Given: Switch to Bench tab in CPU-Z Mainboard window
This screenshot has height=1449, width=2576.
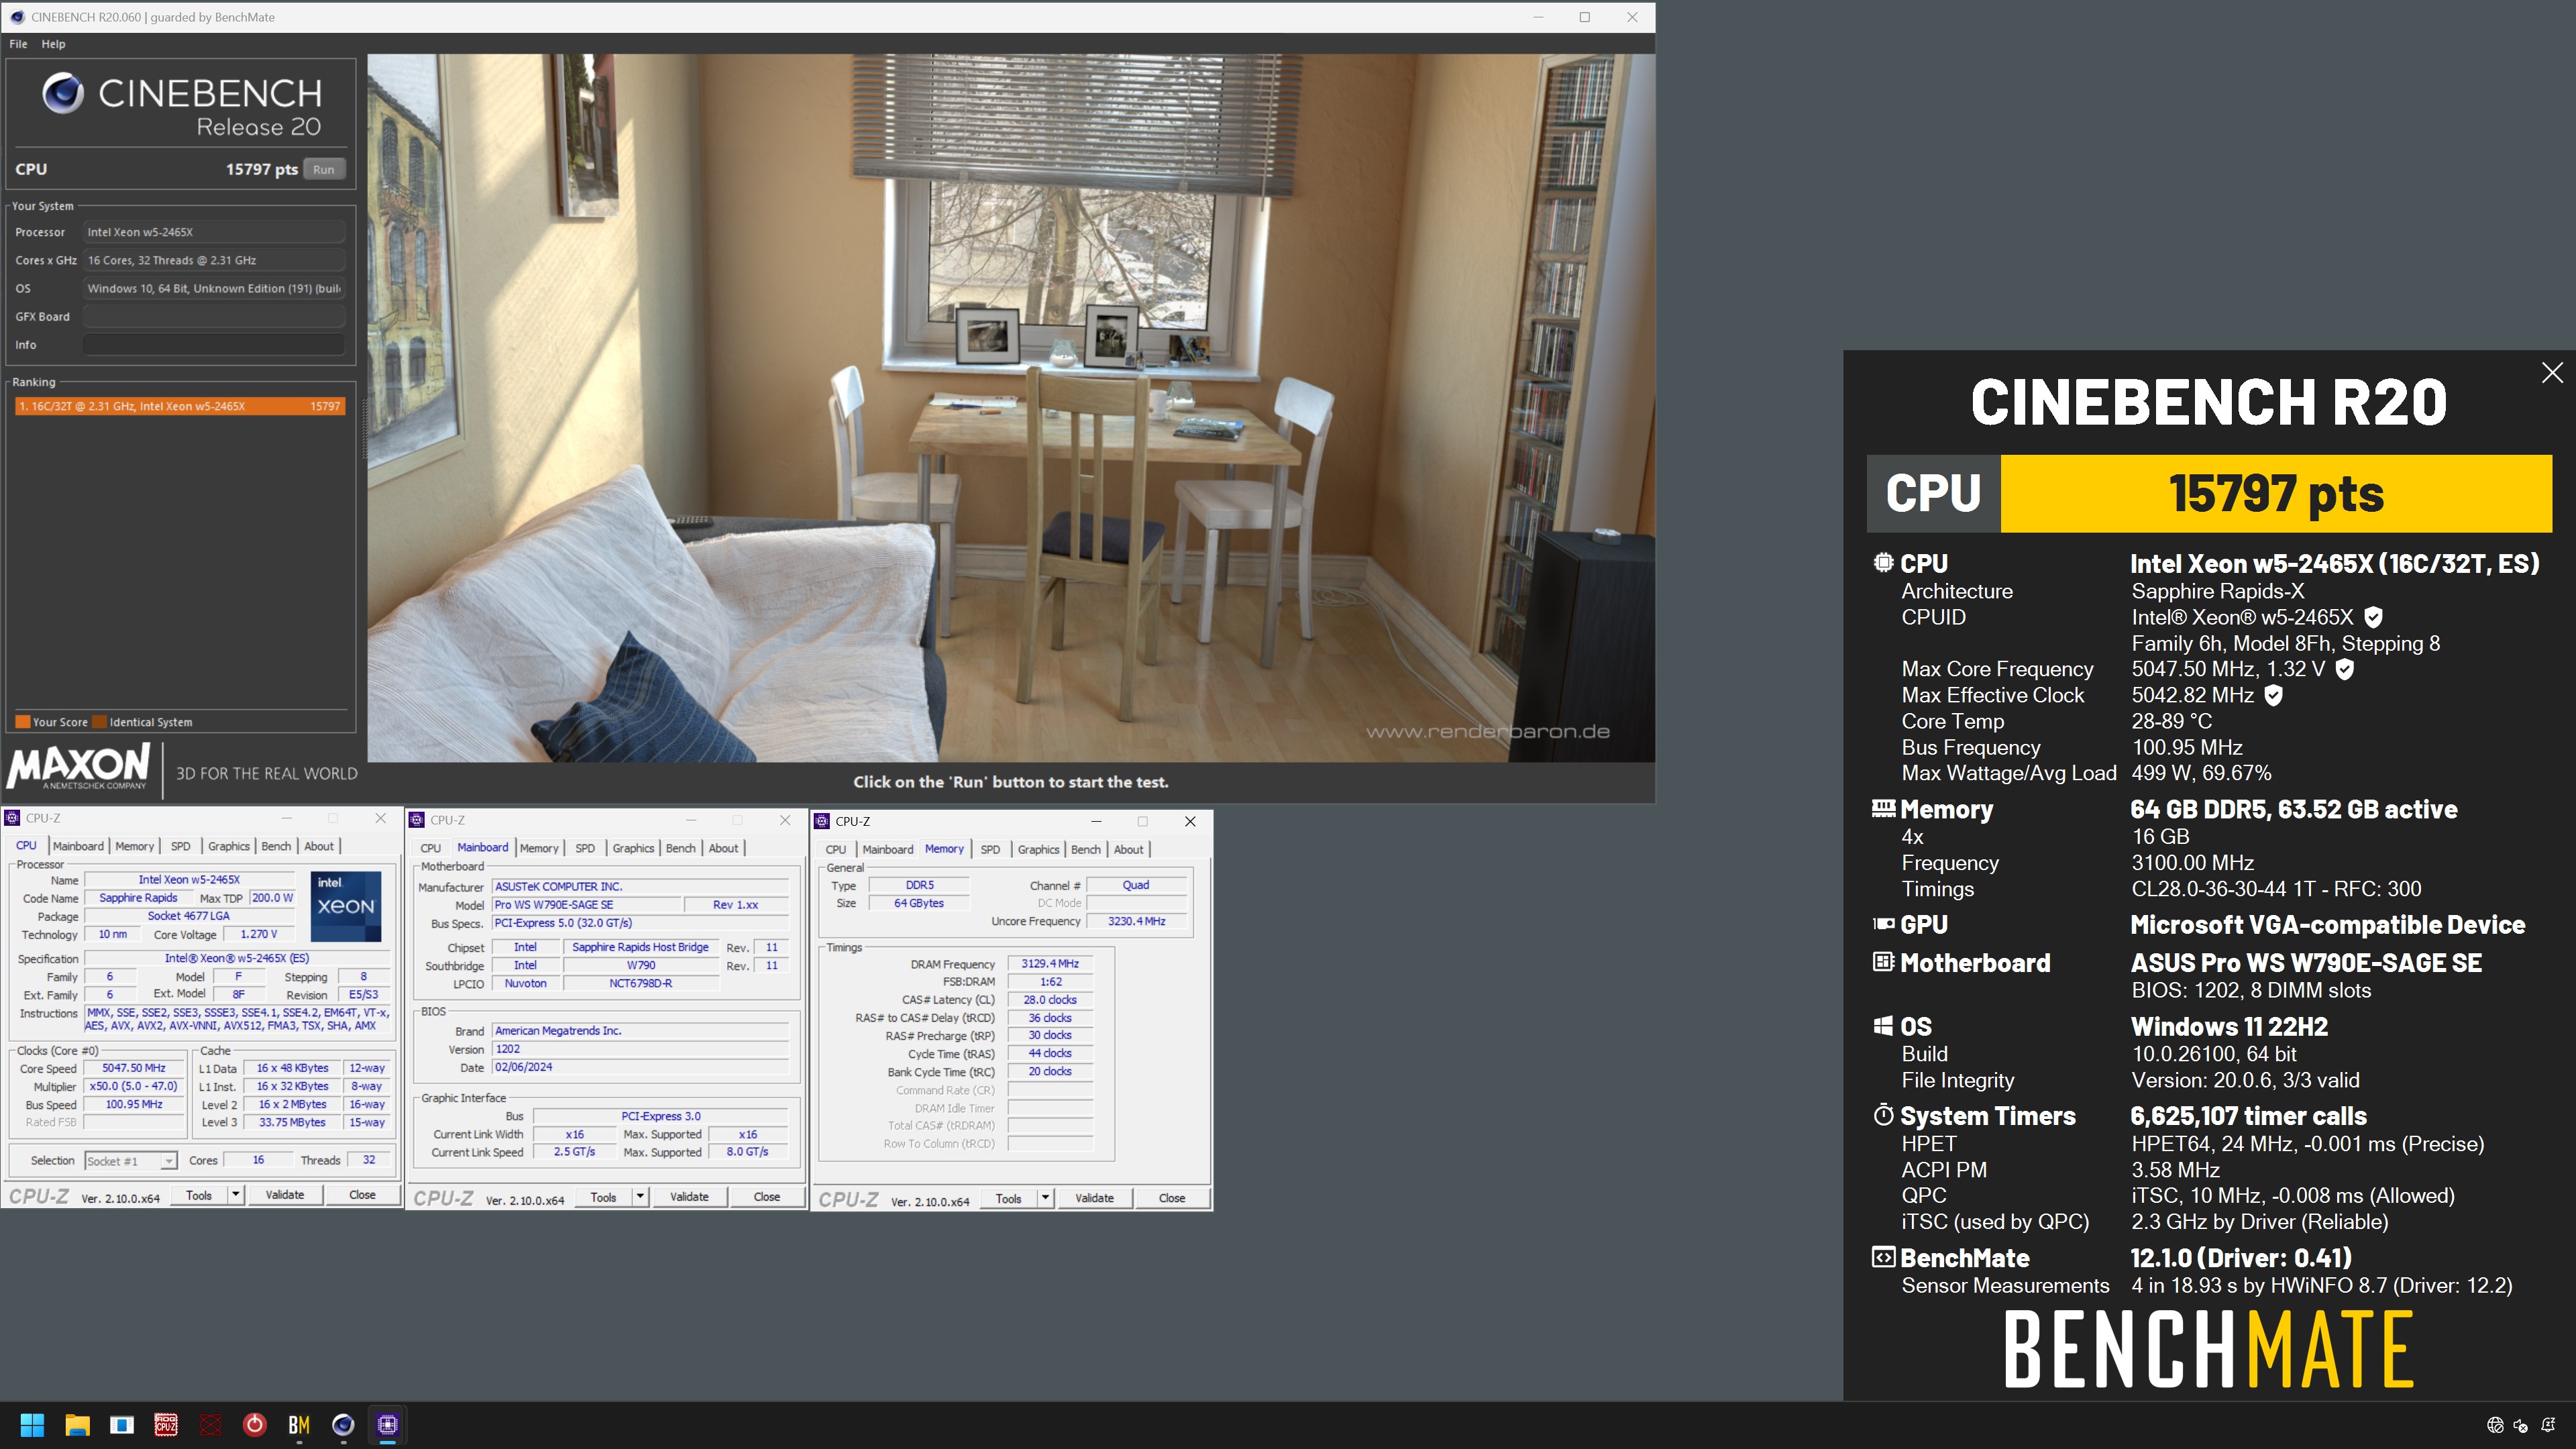Looking at the screenshot, I should tap(680, 848).
